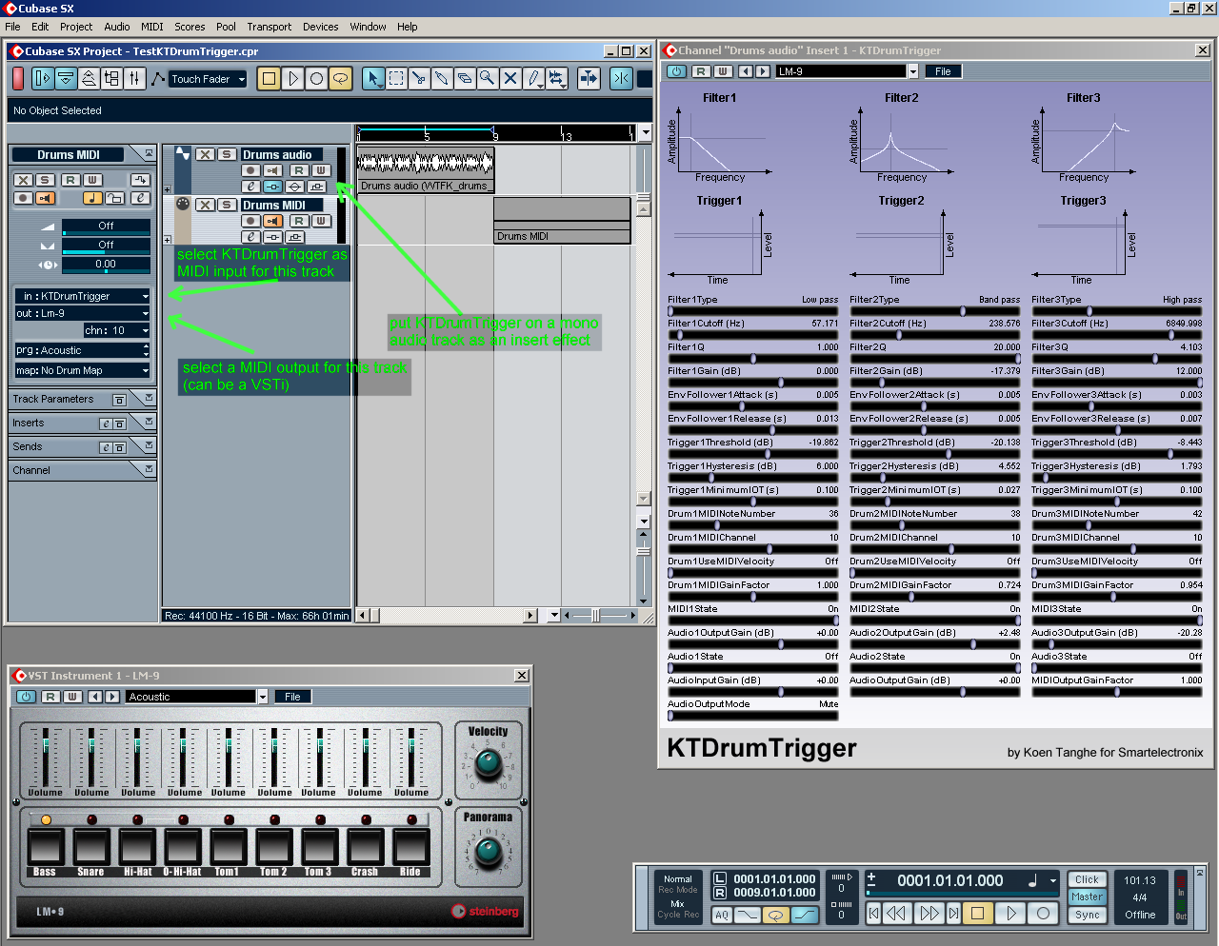Viewport: 1219px width, 946px height.
Task: Select the Split scissors tool
Action: point(419,79)
